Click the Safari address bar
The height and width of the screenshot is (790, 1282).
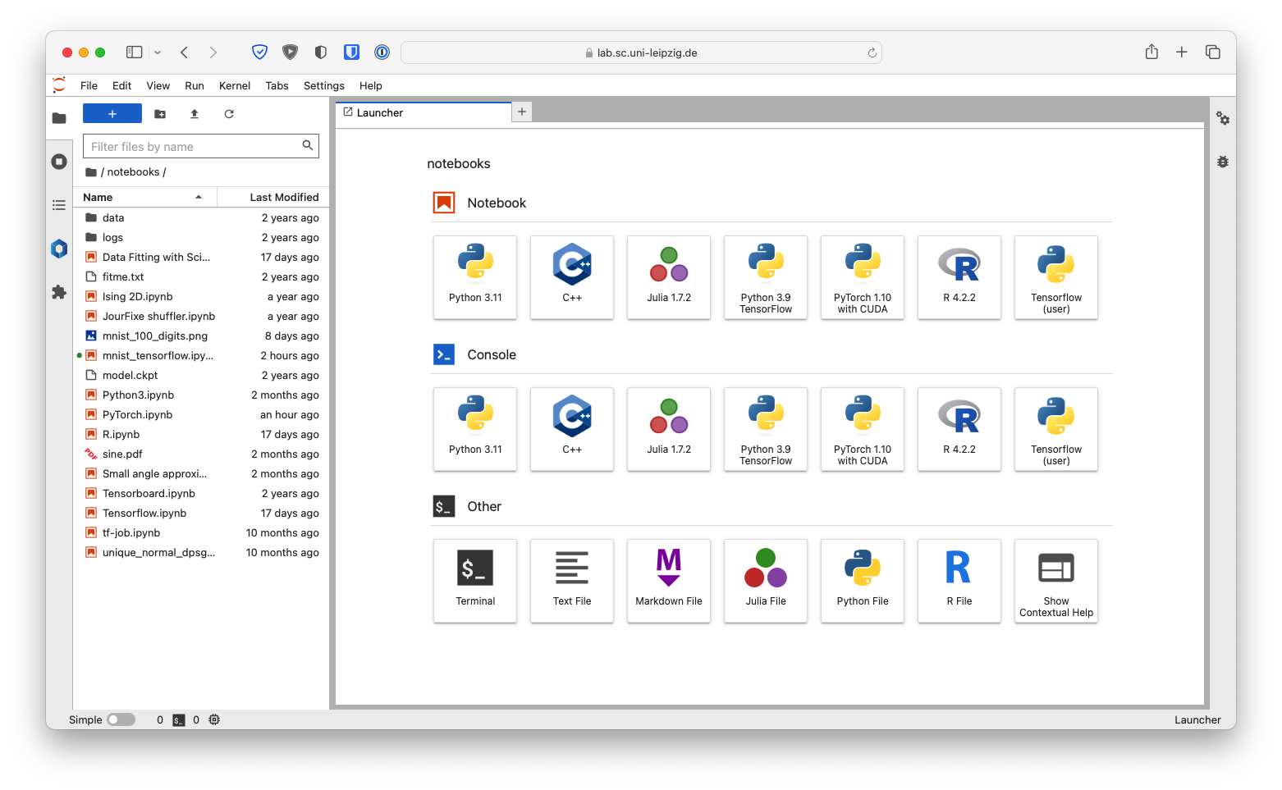[641, 53]
